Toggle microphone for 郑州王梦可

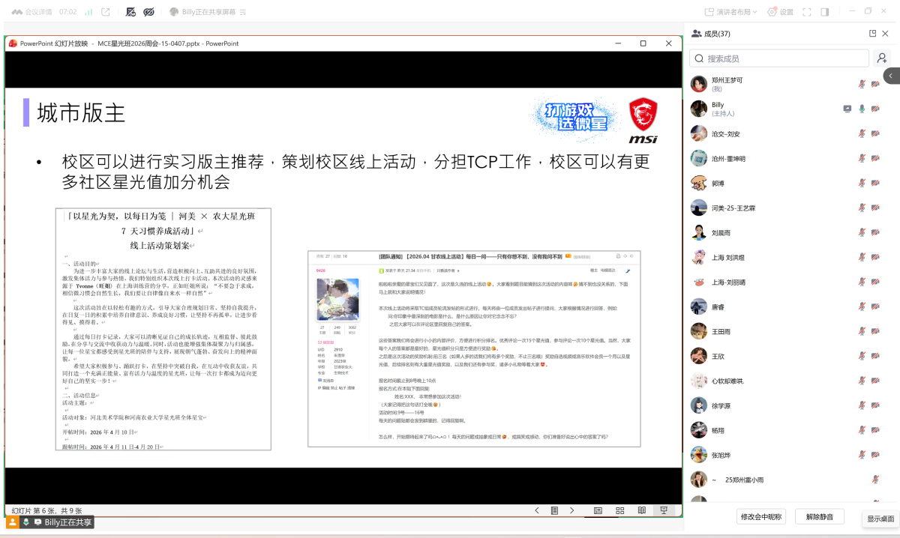(862, 84)
